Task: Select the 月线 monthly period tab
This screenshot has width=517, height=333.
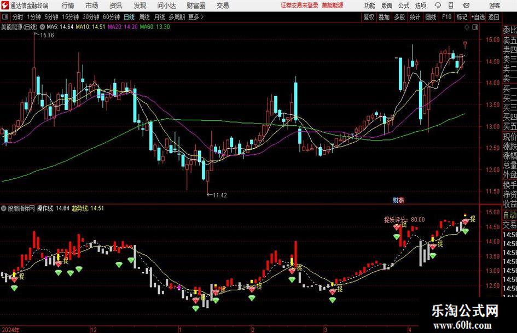Action: pyautogui.click(x=159, y=17)
